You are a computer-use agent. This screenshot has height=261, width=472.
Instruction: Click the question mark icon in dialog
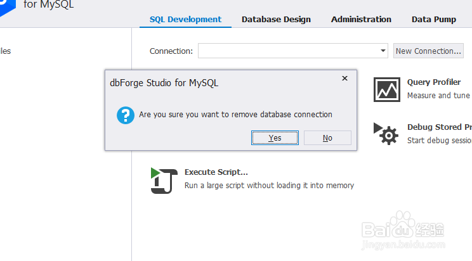coord(126,115)
